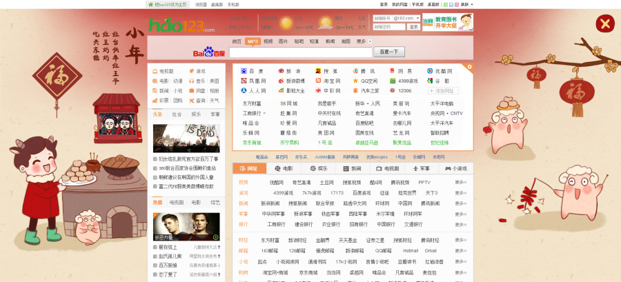Click today's sunny weather icon
This screenshot has height=282, width=621.
click(x=286, y=23)
